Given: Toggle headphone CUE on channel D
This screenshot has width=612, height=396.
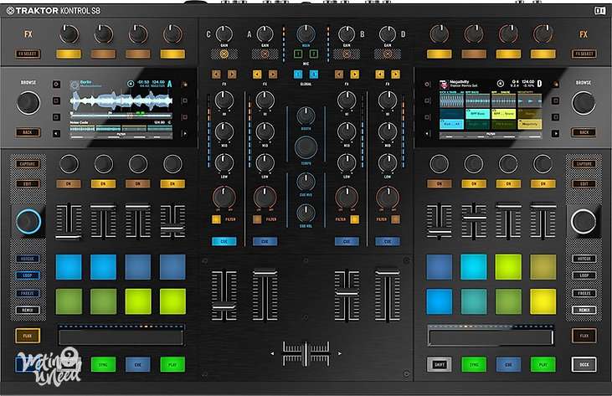Looking at the screenshot, I should 387,241.
